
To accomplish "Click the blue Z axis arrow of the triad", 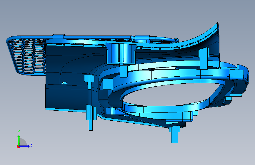I will (x=24, y=146).
